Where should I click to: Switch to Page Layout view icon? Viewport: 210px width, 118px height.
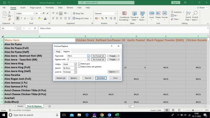(173, 110)
